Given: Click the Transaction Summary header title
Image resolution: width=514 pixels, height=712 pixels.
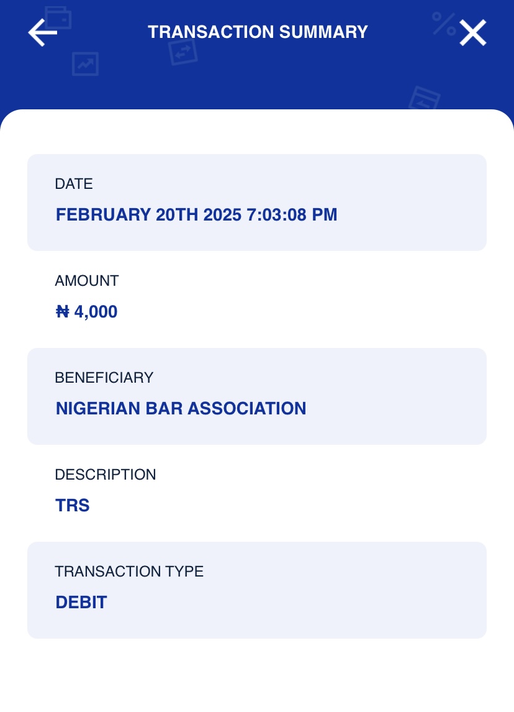Looking at the screenshot, I should point(258,32).
